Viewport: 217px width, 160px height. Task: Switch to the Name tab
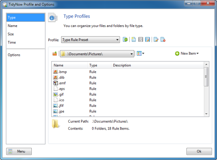coord(26,26)
